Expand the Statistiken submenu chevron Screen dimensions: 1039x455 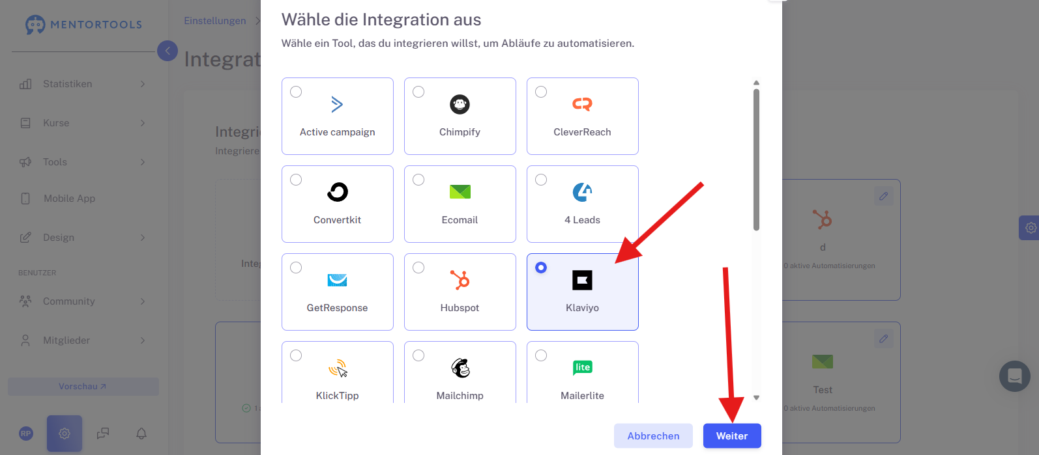(x=143, y=84)
